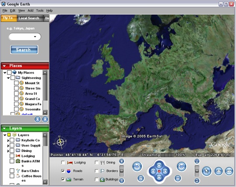Select the Niagara Falls place entry
This screenshot has width=236, height=187.
[33, 104]
